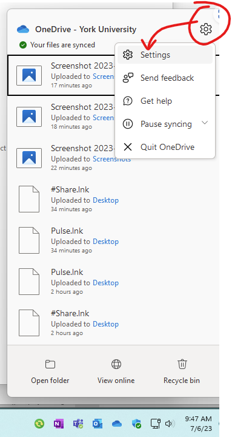Viewport: 232px width, 437px height.
Task: Click the OneDrive cloud tray icon
Action: pos(117,424)
